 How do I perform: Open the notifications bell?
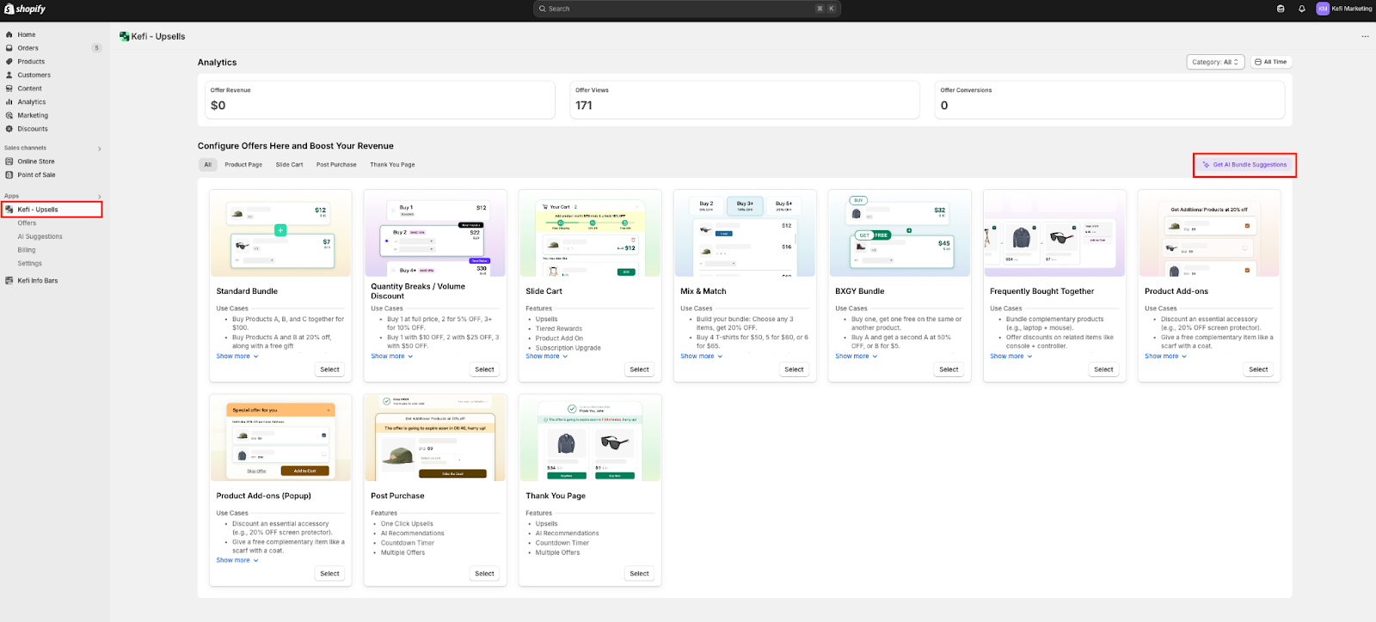[x=1301, y=9]
